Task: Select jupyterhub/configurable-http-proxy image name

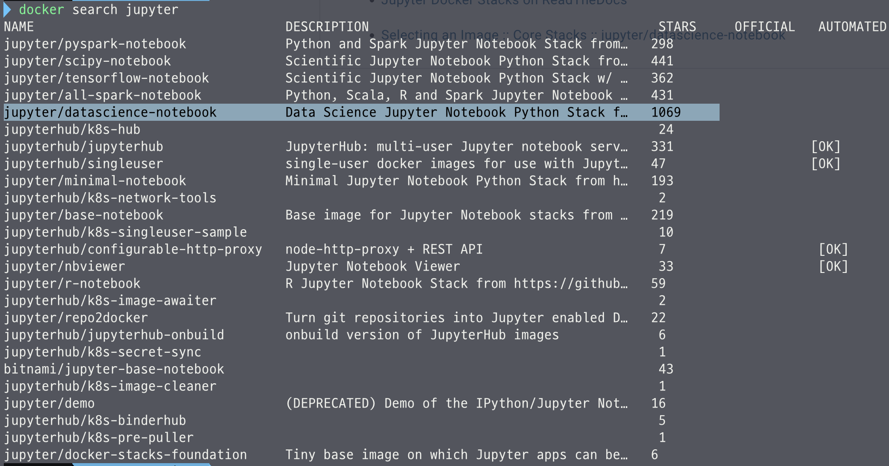Action: pyautogui.click(x=133, y=249)
